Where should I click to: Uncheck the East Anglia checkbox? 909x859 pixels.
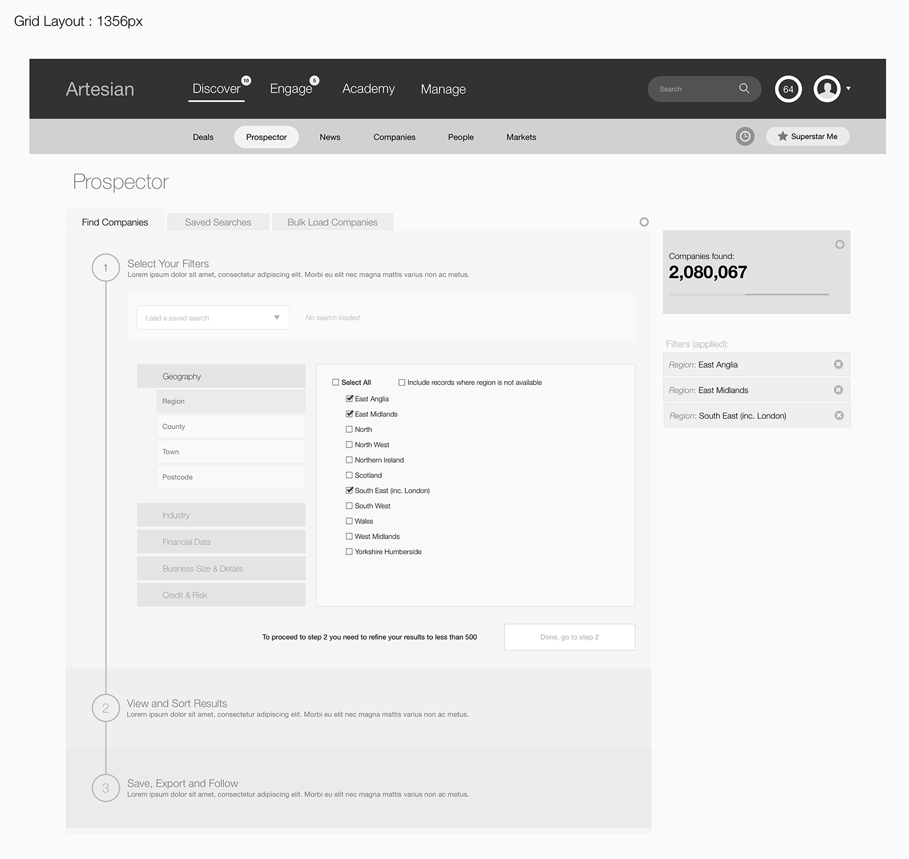349,399
